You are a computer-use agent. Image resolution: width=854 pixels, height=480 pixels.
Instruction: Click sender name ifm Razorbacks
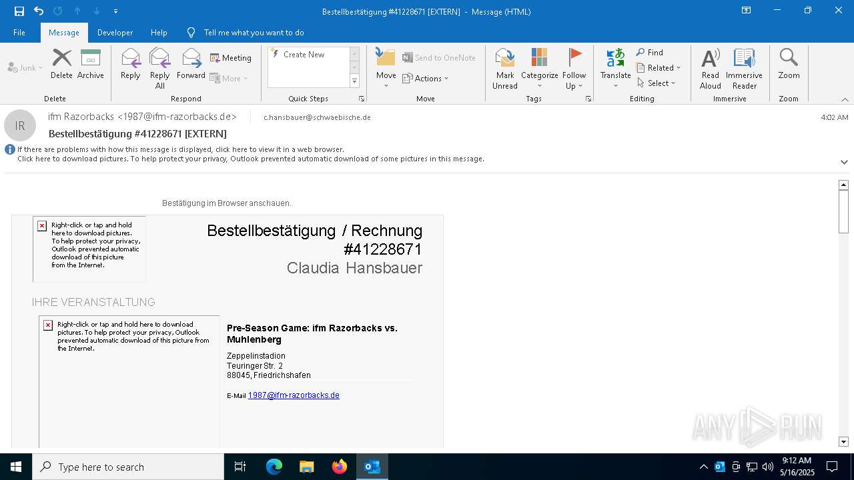142,117
